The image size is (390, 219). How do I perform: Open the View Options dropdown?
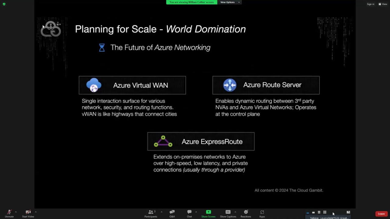230,2
